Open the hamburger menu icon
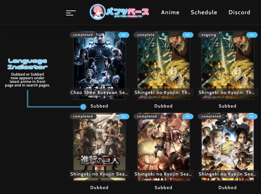Screen dimensions: 261x194 click(x=71, y=13)
